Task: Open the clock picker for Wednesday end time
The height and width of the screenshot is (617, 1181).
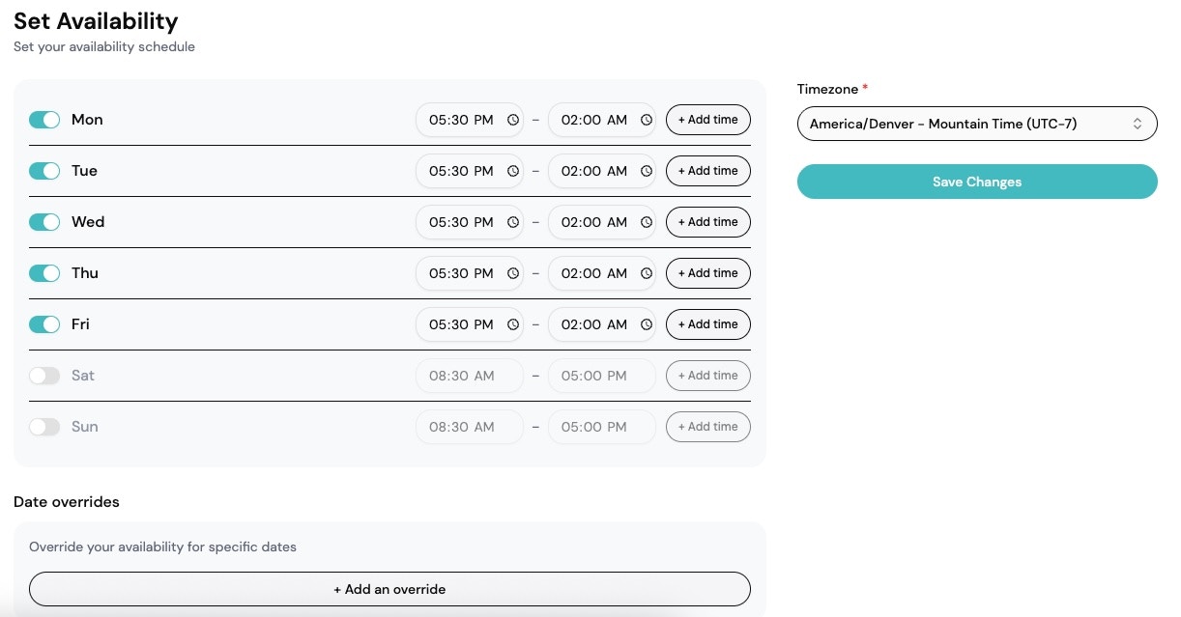Action: tap(645, 222)
